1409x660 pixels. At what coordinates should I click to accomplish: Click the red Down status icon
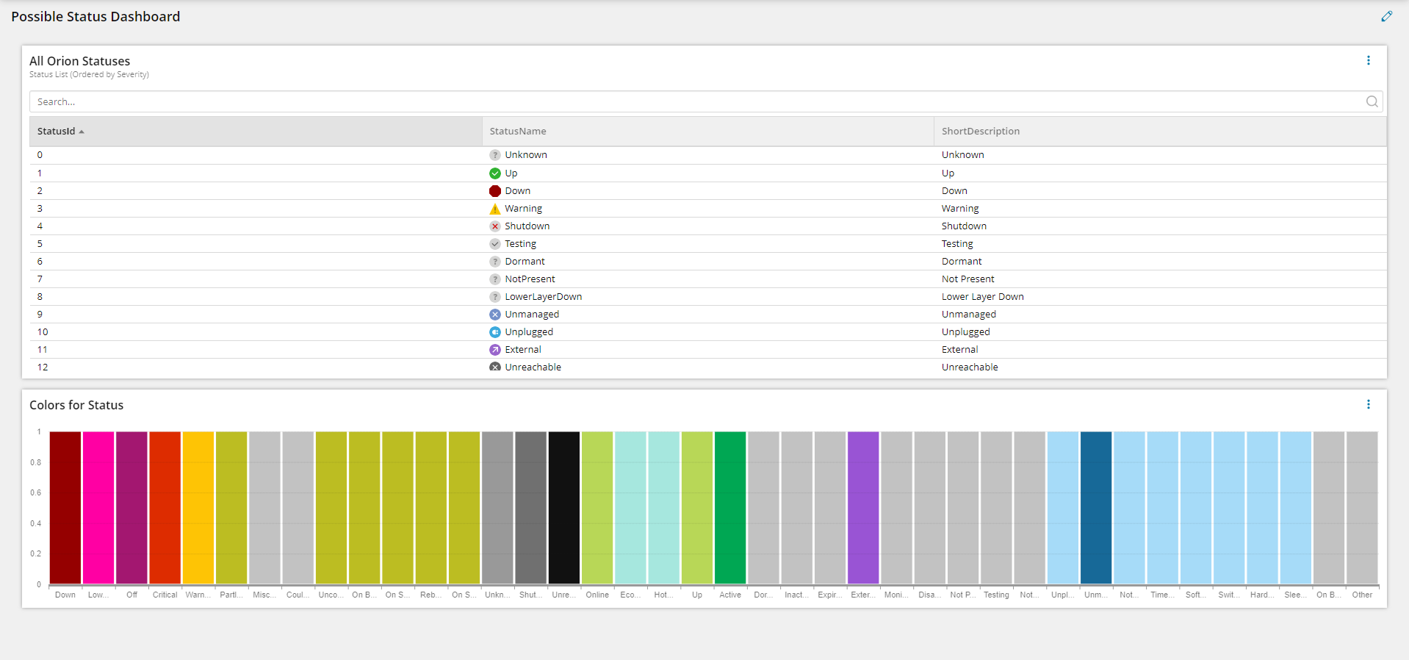click(x=495, y=191)
